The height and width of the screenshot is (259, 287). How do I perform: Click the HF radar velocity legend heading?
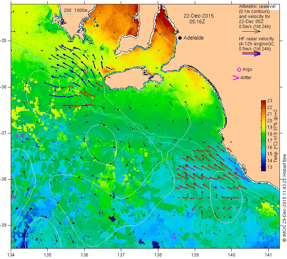(256, 39)
